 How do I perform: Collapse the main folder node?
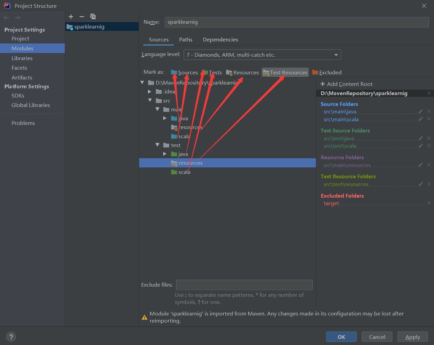(157, 109)
